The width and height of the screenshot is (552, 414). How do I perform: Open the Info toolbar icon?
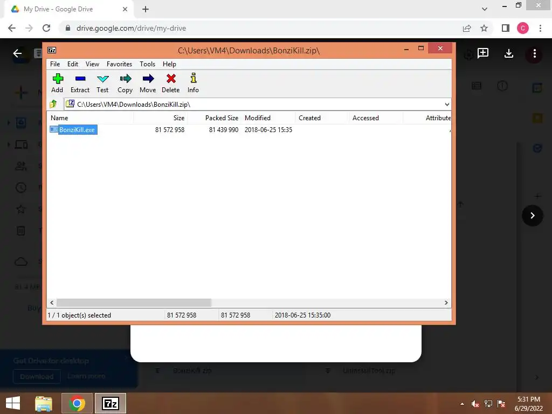[x=193, y=84]
